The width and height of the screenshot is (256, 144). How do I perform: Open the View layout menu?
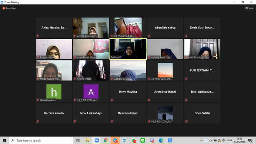tap(249, 8)
